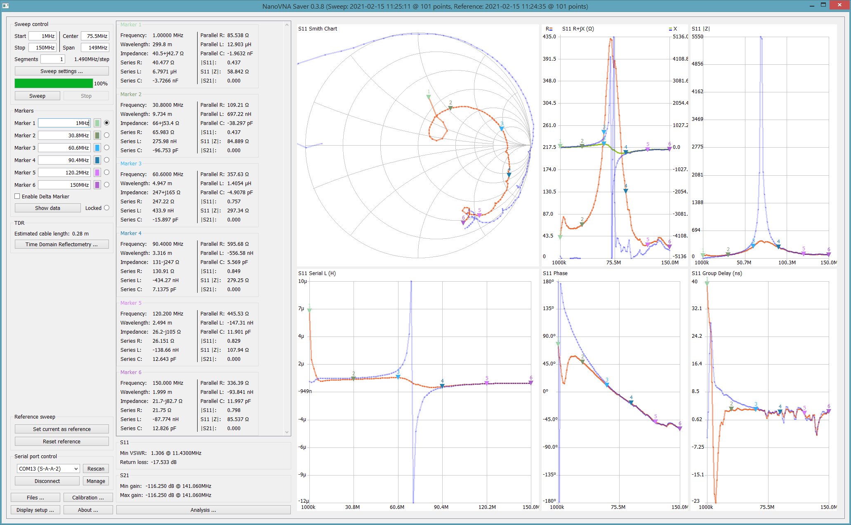Open the Manage device dialog
This screenshot has width=851, height=525.
tap(96, 481)
